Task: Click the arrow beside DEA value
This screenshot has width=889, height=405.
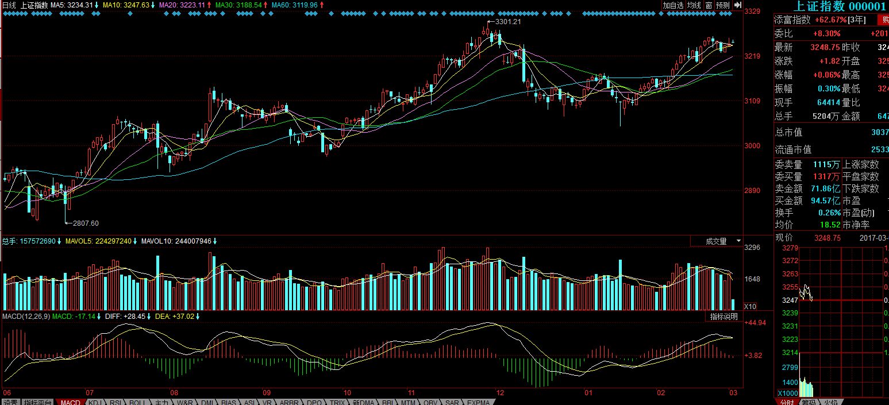Action: tap(199, 317)
